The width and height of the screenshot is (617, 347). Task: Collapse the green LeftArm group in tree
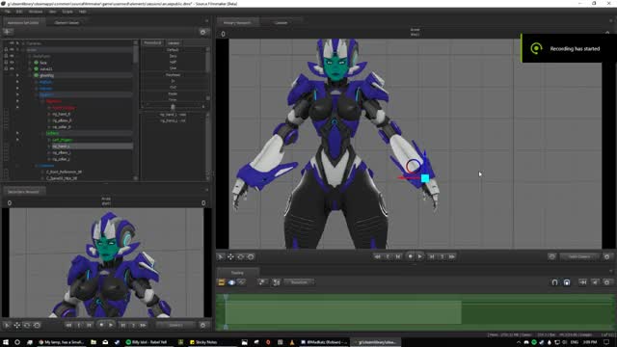42,133
